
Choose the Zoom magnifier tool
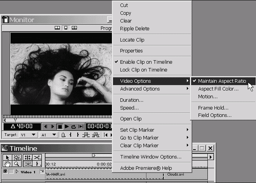[x=17, y=164]
